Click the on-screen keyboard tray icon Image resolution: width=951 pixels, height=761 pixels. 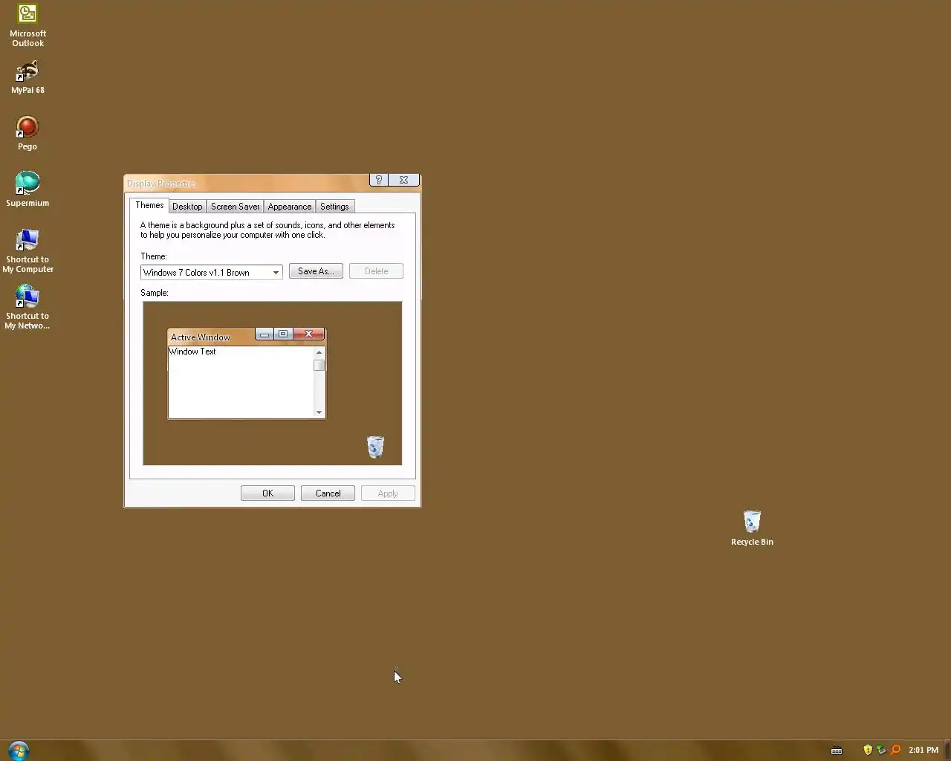click(837, 750)
